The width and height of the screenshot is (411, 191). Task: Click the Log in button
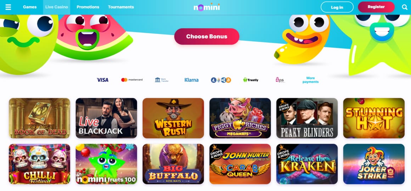tap(337, 7)
